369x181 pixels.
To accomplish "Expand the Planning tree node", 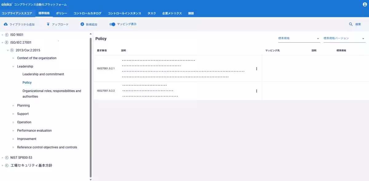I will 13,105.
